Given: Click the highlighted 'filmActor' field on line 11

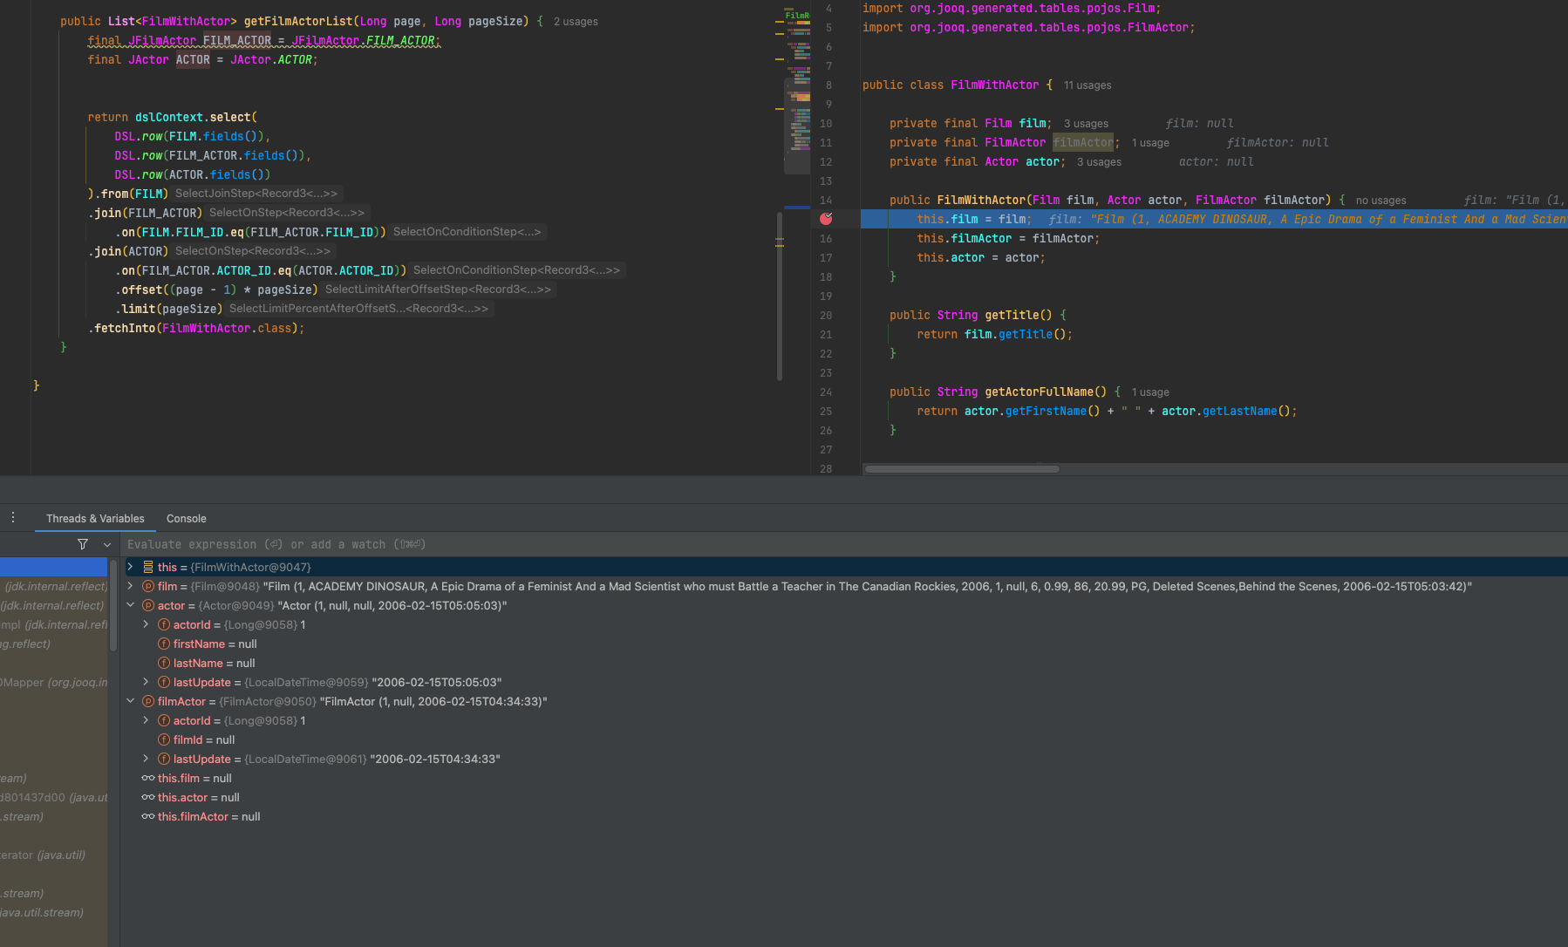Looking at the screenshot, I should click(x=1083, y=142).
